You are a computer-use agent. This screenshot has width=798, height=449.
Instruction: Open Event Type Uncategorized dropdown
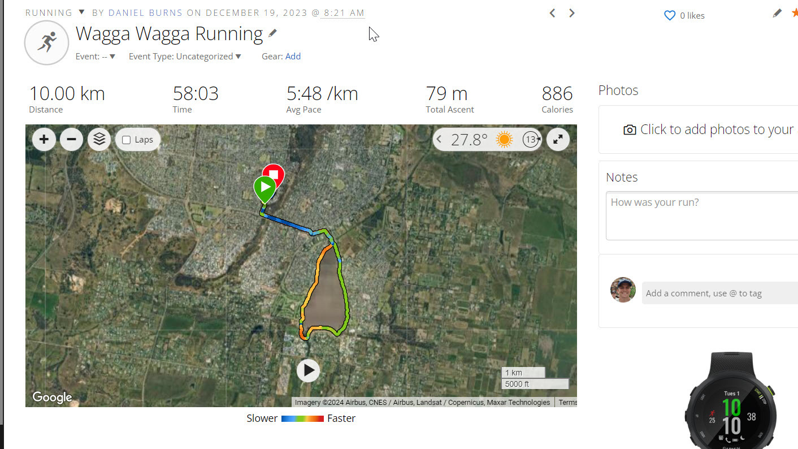[238, 57]
